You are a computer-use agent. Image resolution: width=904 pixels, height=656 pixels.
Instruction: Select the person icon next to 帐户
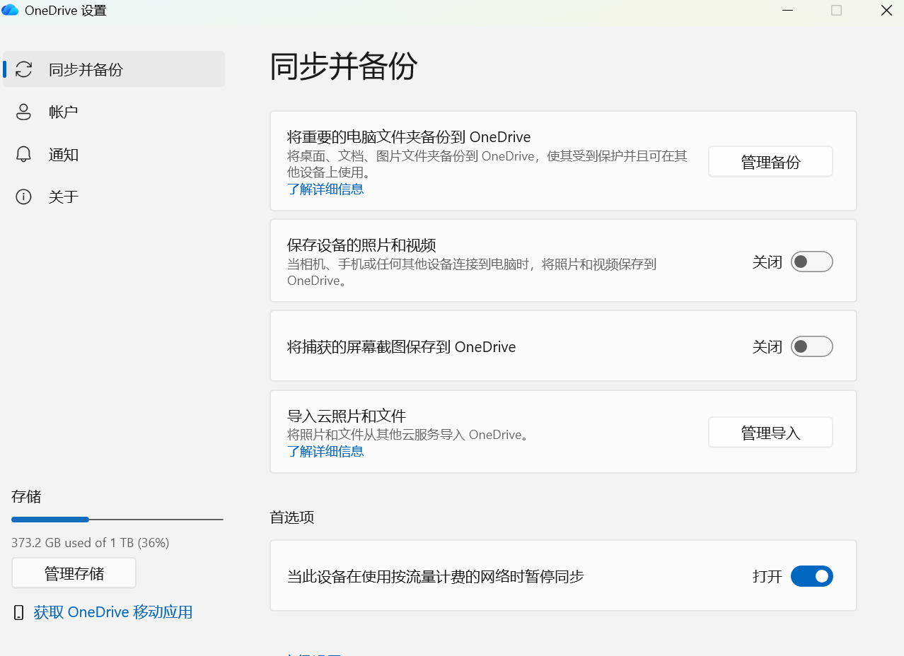coord(23,111)
